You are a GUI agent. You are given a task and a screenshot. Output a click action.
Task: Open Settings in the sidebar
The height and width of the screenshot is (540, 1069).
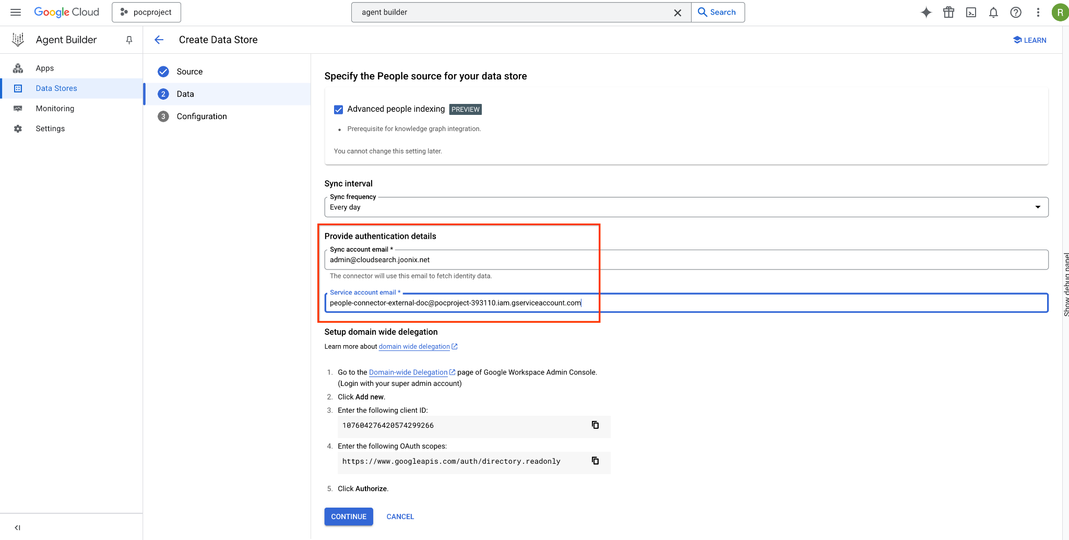[72, 128]
